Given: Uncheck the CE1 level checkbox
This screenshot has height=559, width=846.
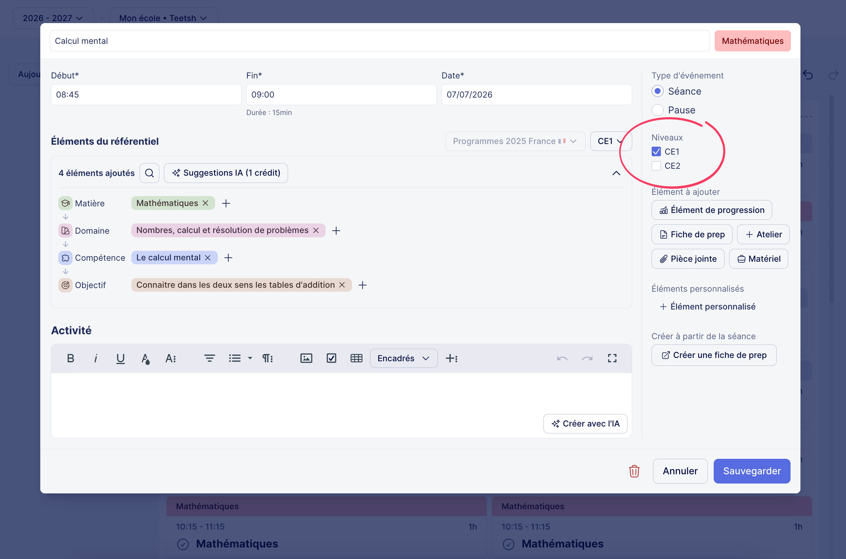Looking at the screenshot, I should coord(656,152).
